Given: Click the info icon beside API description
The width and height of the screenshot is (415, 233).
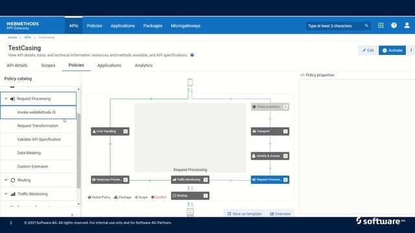Looking at the screenshot, I should tap(192, 55).
